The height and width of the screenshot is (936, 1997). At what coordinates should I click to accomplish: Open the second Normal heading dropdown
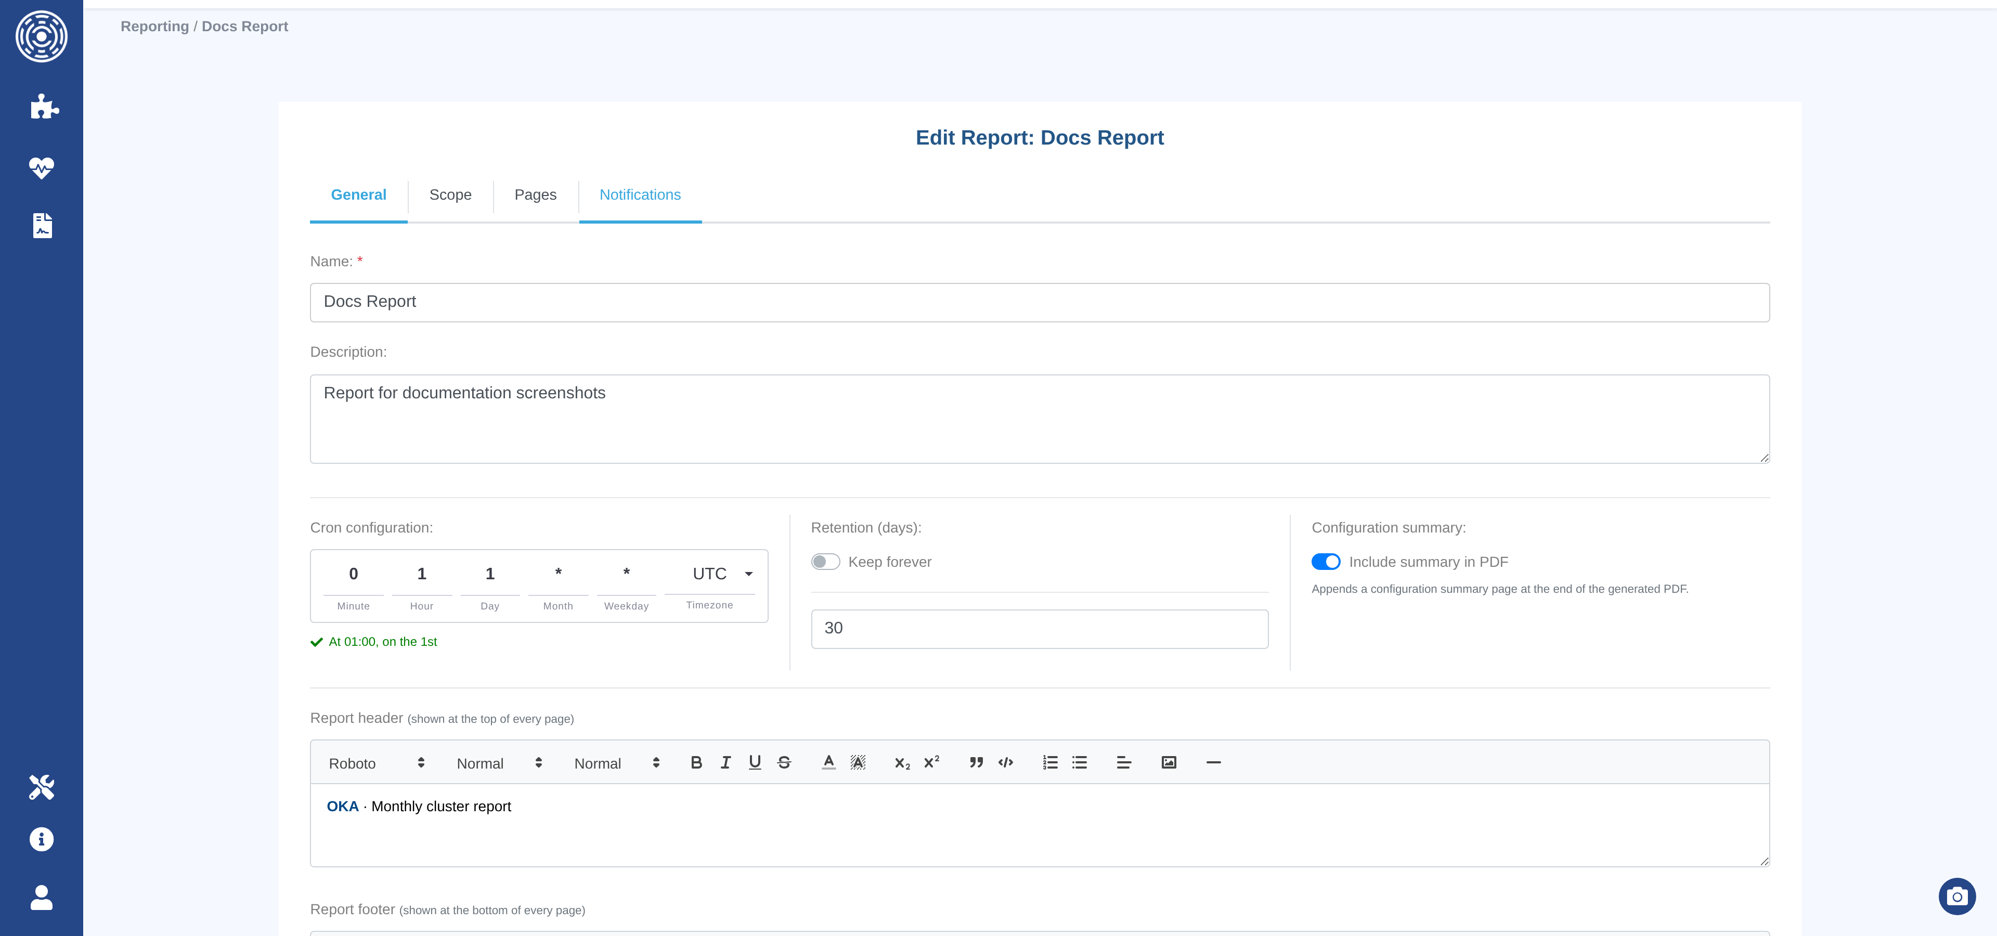617,763
